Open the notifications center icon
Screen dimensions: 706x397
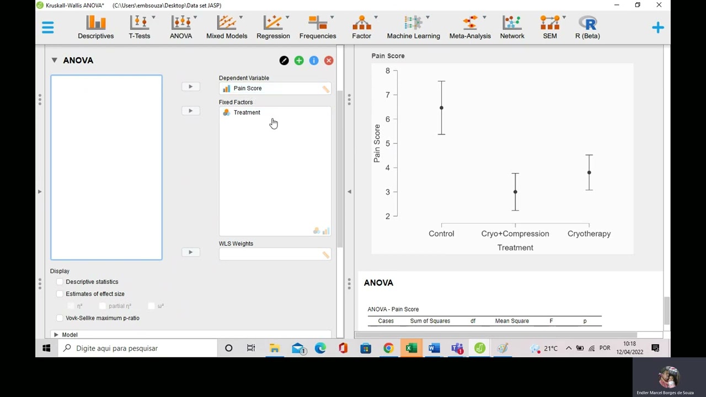[655, 348]
